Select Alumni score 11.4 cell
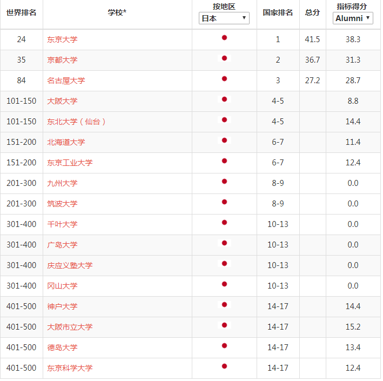This screenshot has height=381, width=383. click(x=353, y=142)
